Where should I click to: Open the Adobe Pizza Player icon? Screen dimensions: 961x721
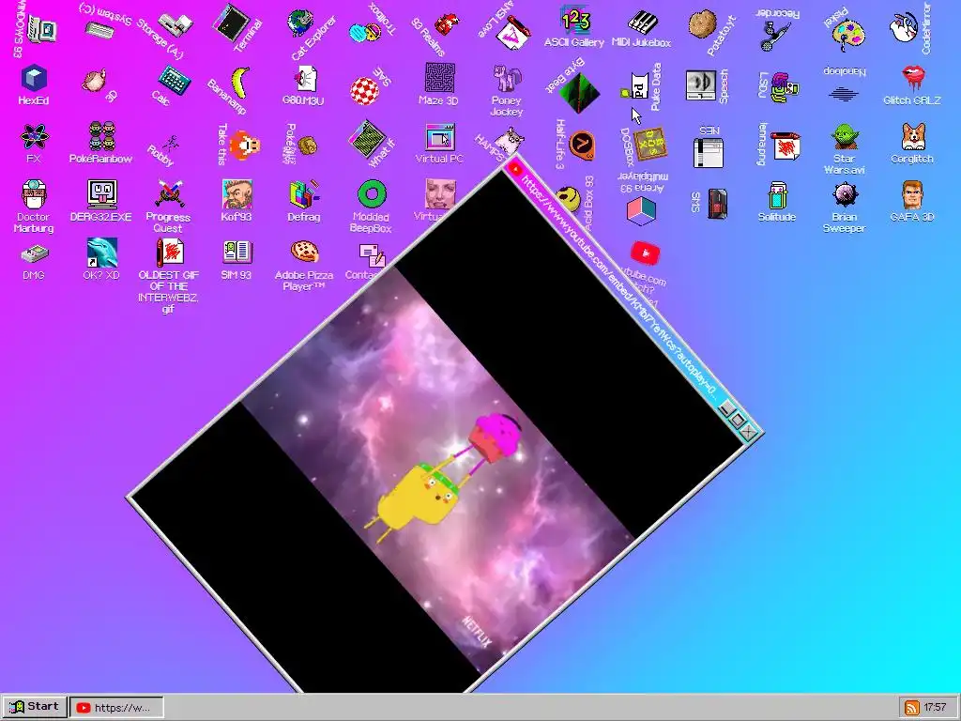coord(305,252)
